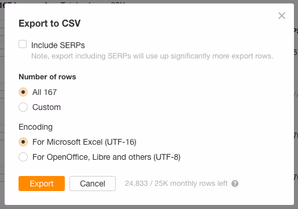Close the Export to CSV dialog

pyautogui.click(x=282, y=16)
